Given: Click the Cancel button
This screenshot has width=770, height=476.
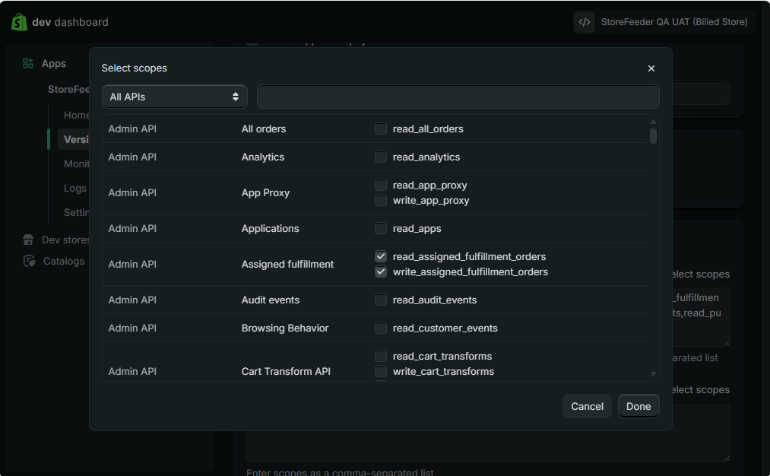Looking at the screenshot, I should click(x=587, y=406).
